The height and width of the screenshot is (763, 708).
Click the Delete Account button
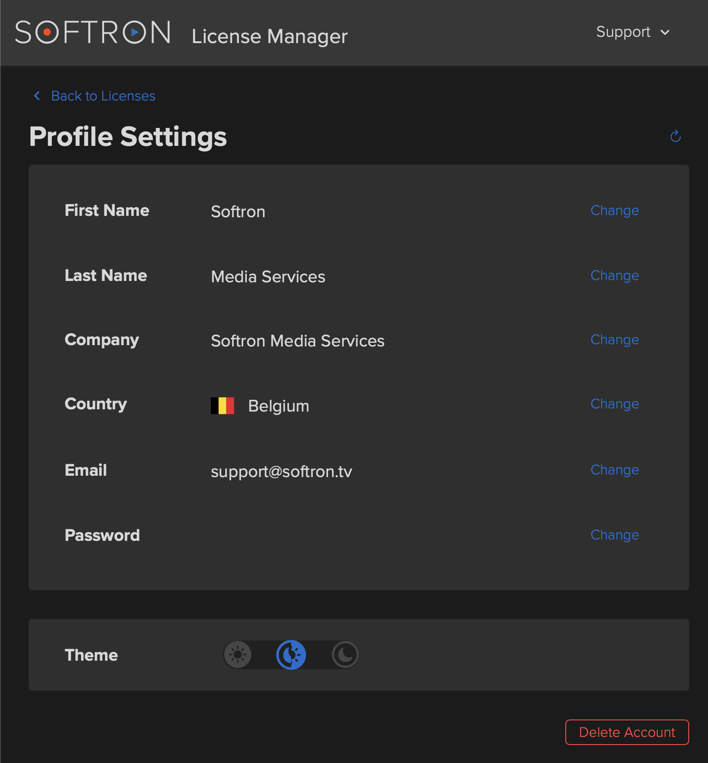click(627, 732)
